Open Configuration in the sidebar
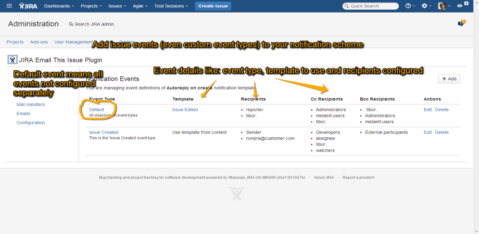The width and height of the screenshot is (479, 234). 31,123
